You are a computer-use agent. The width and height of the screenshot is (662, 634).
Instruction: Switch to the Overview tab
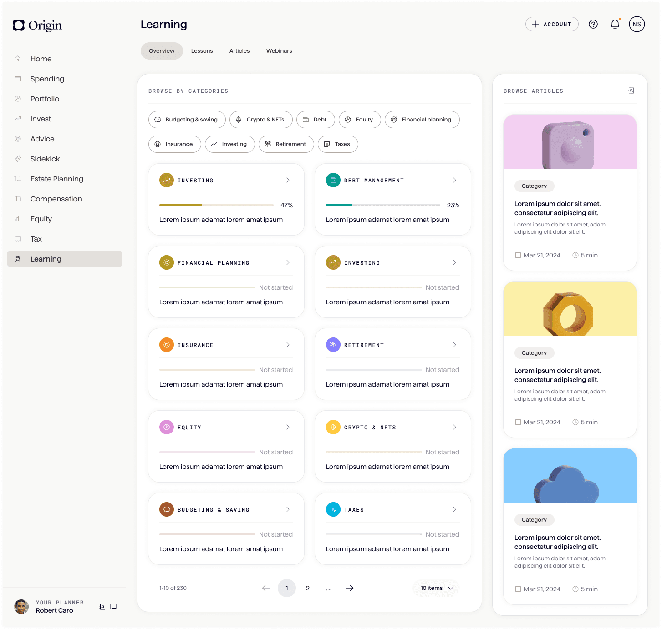click(162, 51)
